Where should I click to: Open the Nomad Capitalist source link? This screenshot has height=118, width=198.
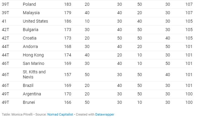[x=60, y=114]
